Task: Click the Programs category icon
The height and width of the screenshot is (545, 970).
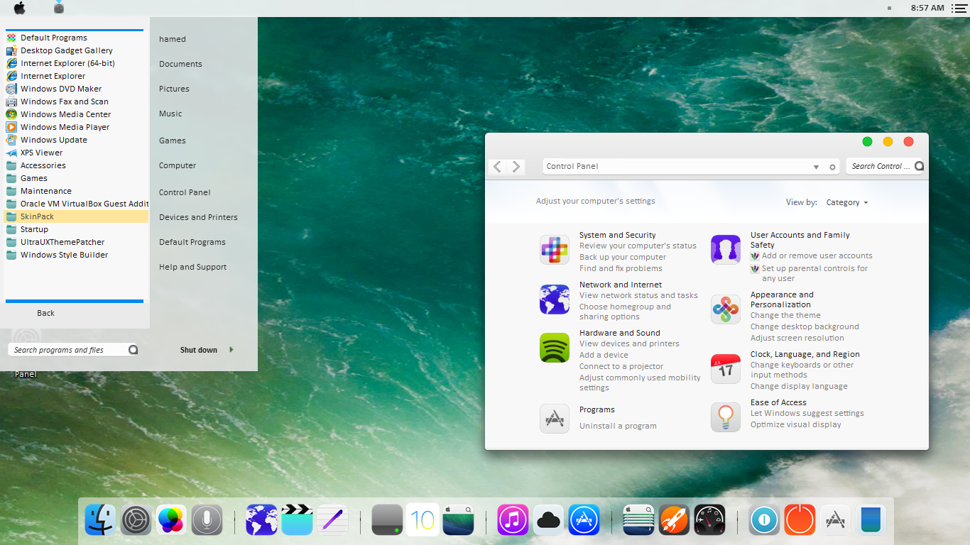Action: 555,419
